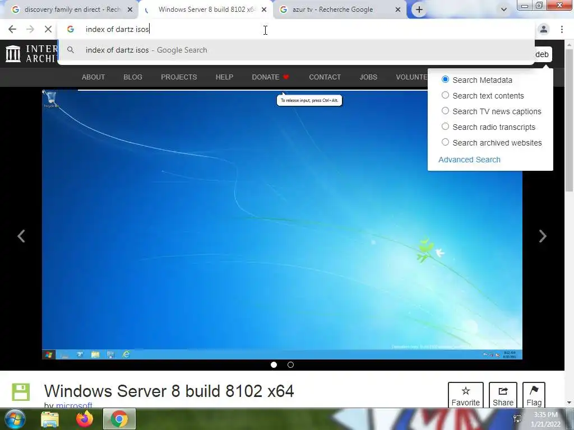Click the address bar containing 'index of dartz isos'
Screen dimensions: 574x430
pos(296,29)
